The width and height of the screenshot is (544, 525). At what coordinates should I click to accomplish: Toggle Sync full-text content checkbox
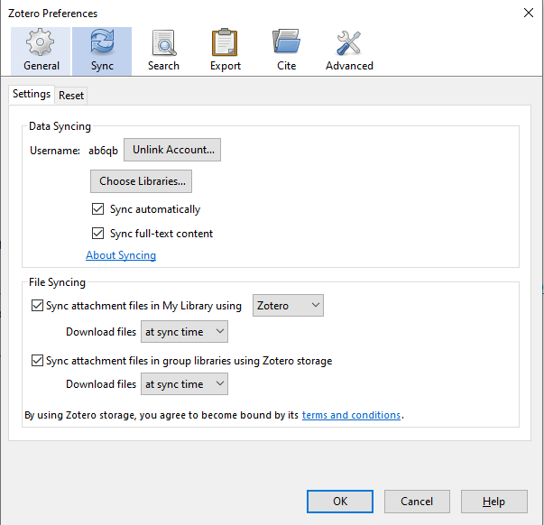(x=97, y=234)
